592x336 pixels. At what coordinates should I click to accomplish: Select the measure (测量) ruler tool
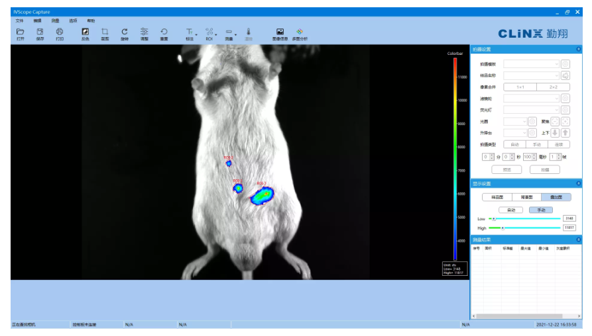[x=229, y=34]
